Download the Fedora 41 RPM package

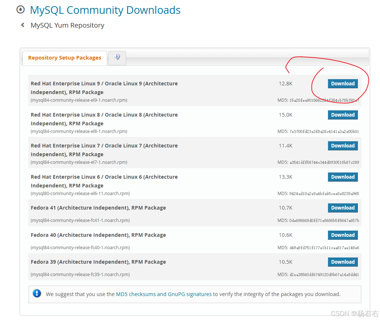pyautogui.click(x=343, y=207)
